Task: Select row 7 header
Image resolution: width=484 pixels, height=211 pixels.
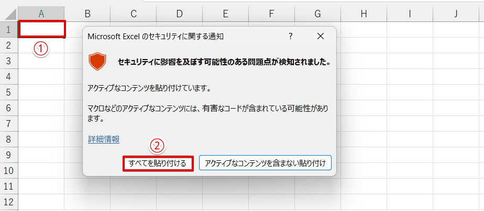Action: click(x=9, y=124)
